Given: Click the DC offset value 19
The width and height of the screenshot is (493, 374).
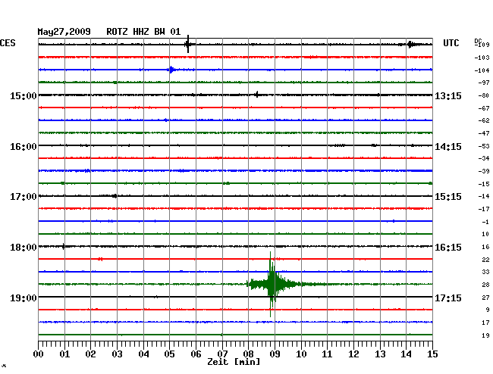Looking at the screenshot, I should [485, 335].
